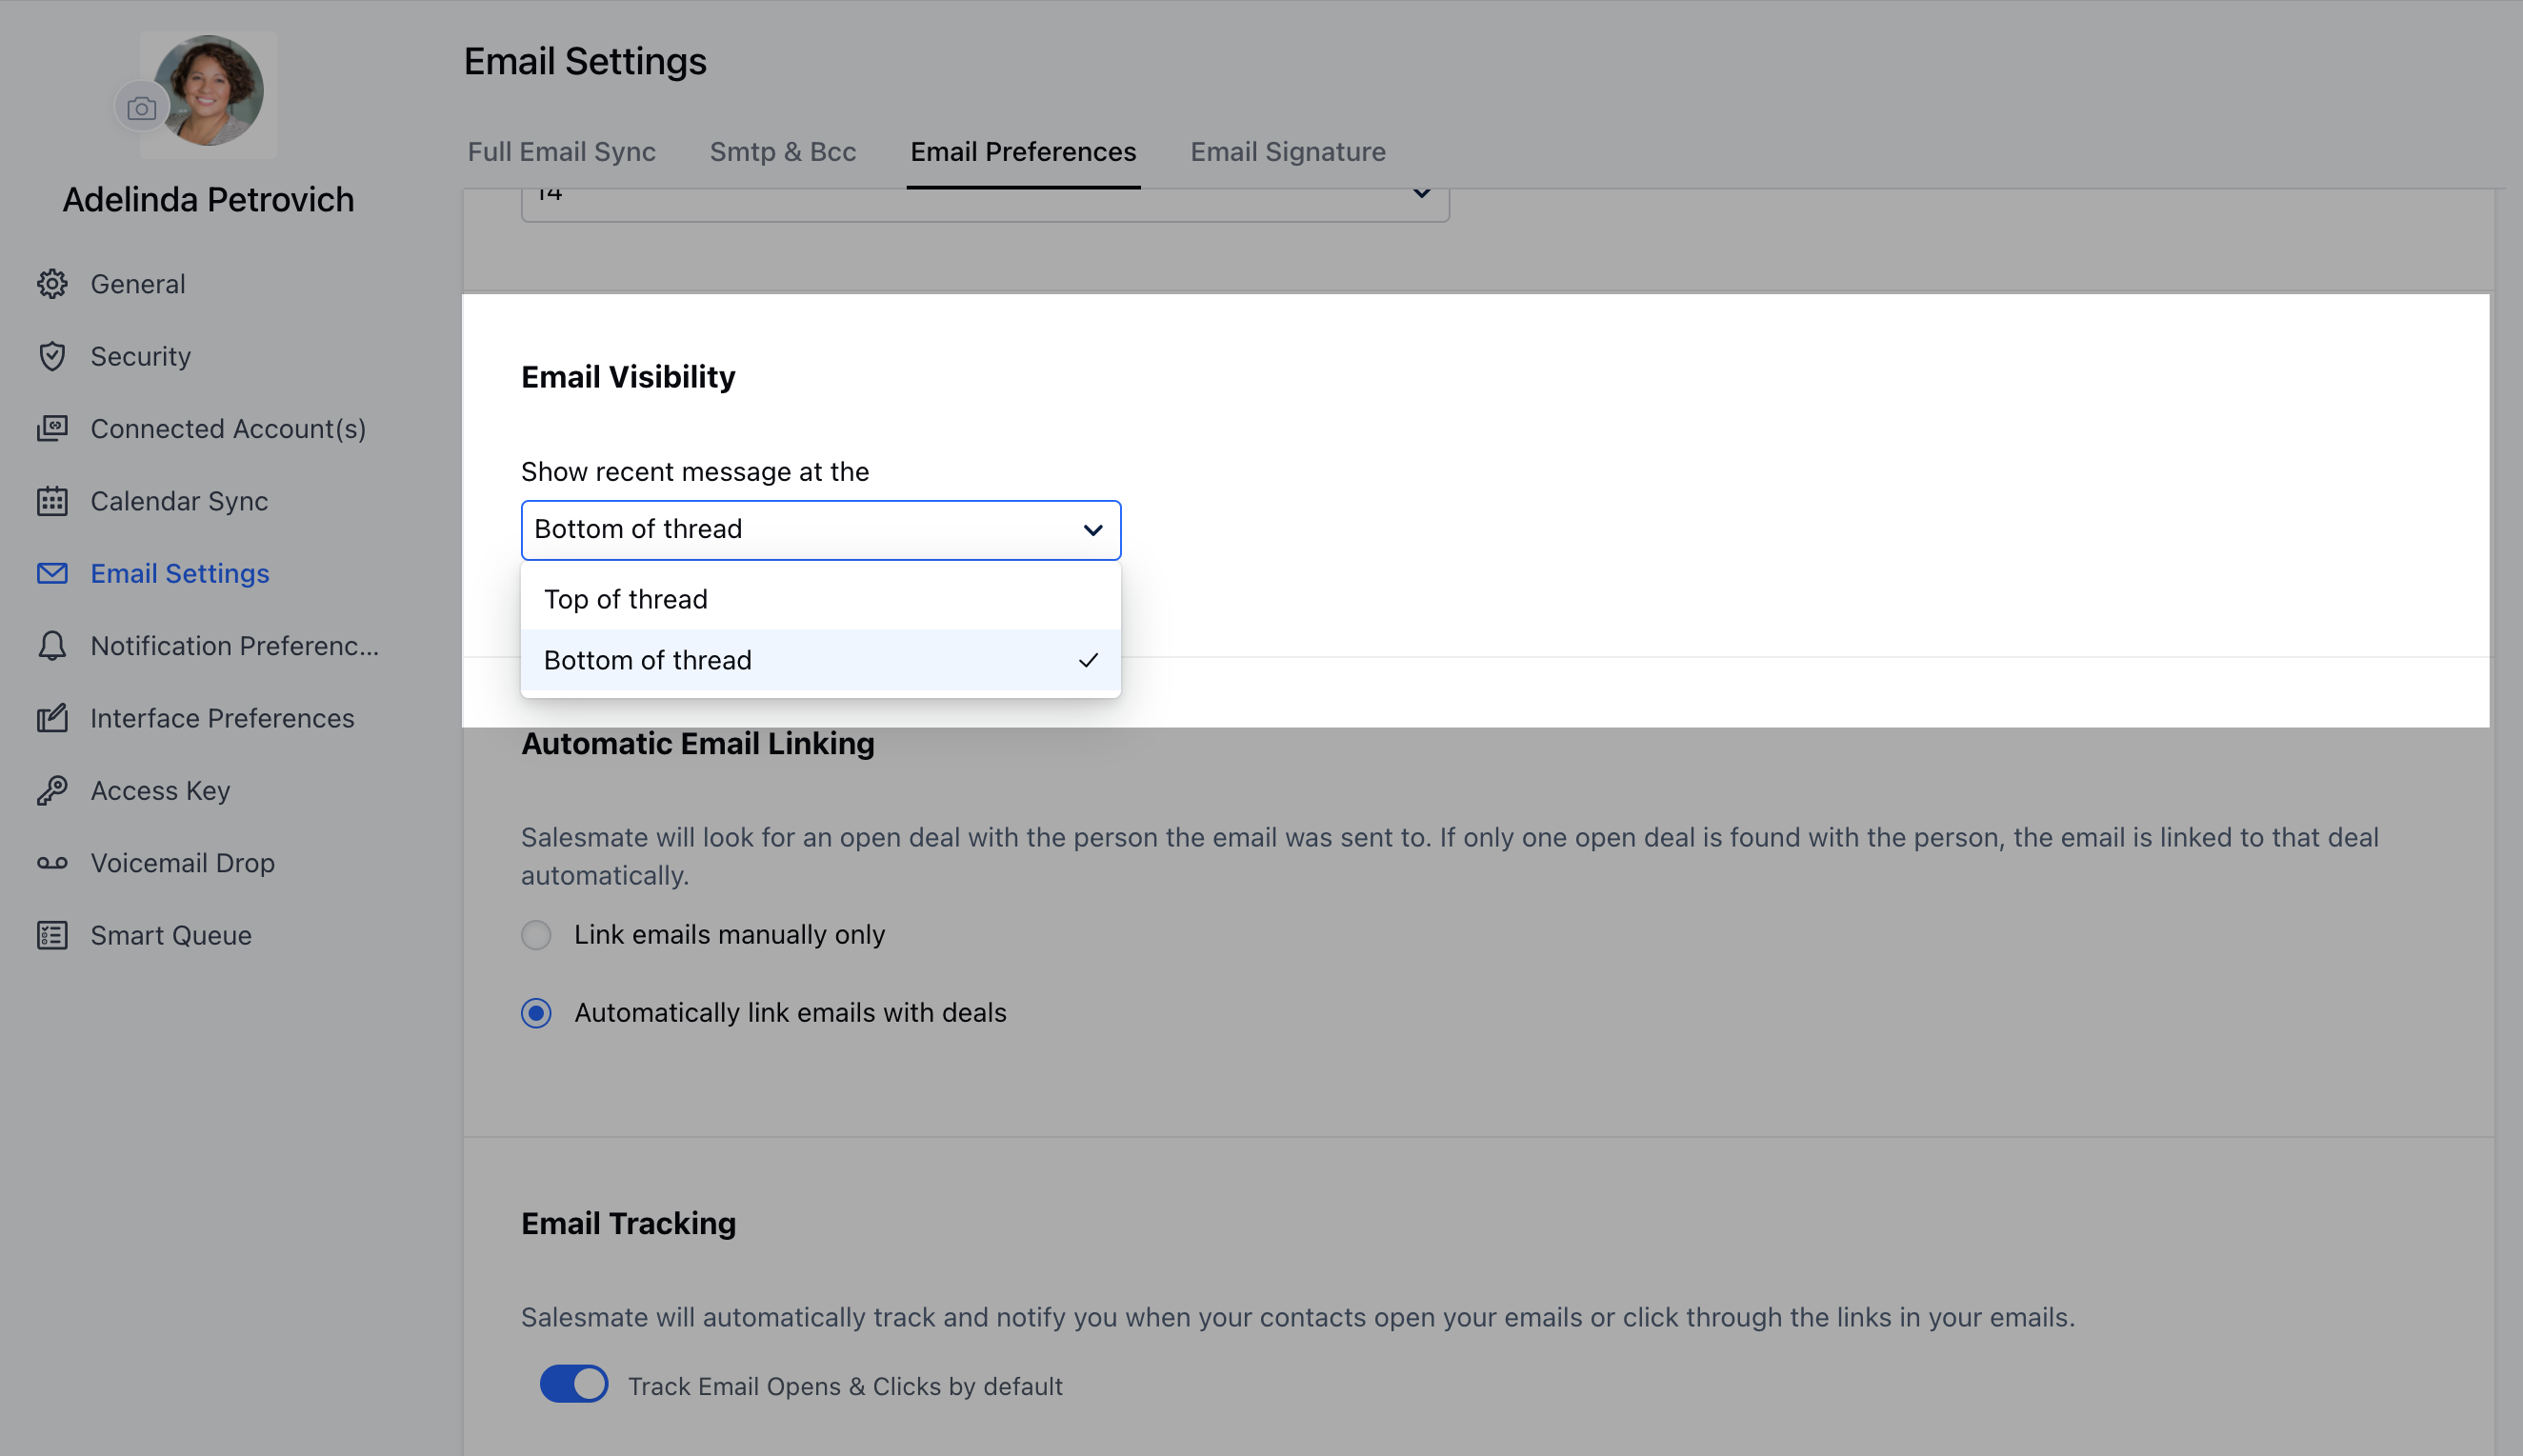
Task: Select Automatically link emails with deals
Action: 536,1013
